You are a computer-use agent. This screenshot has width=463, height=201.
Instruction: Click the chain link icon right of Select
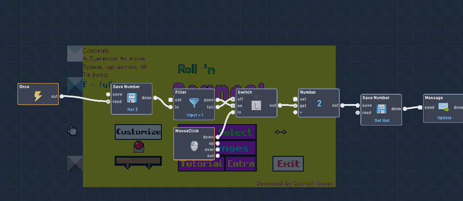281,132
